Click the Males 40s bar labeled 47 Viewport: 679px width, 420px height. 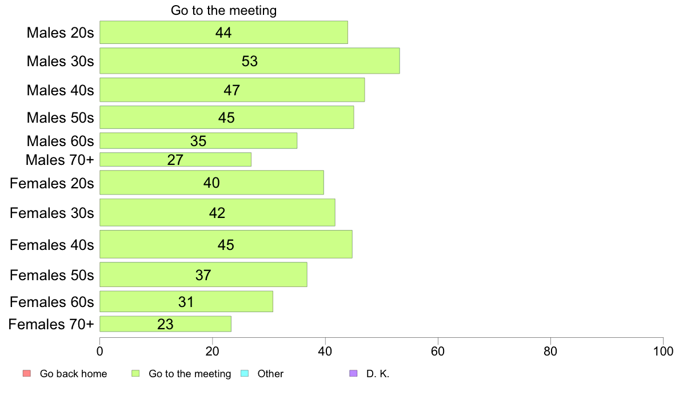[x=232, y=90]
